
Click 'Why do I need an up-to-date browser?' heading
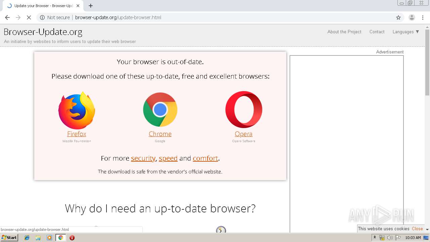pos(160,208)
